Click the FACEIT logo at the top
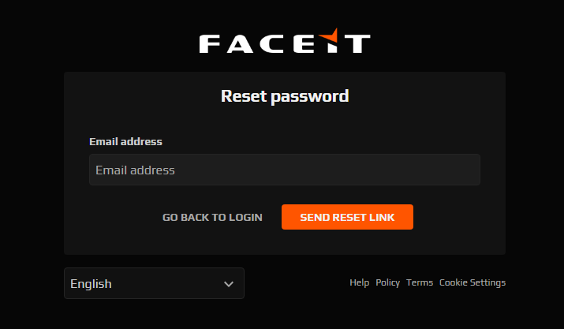This screenshot has height=329, width=564. point(285,41)
